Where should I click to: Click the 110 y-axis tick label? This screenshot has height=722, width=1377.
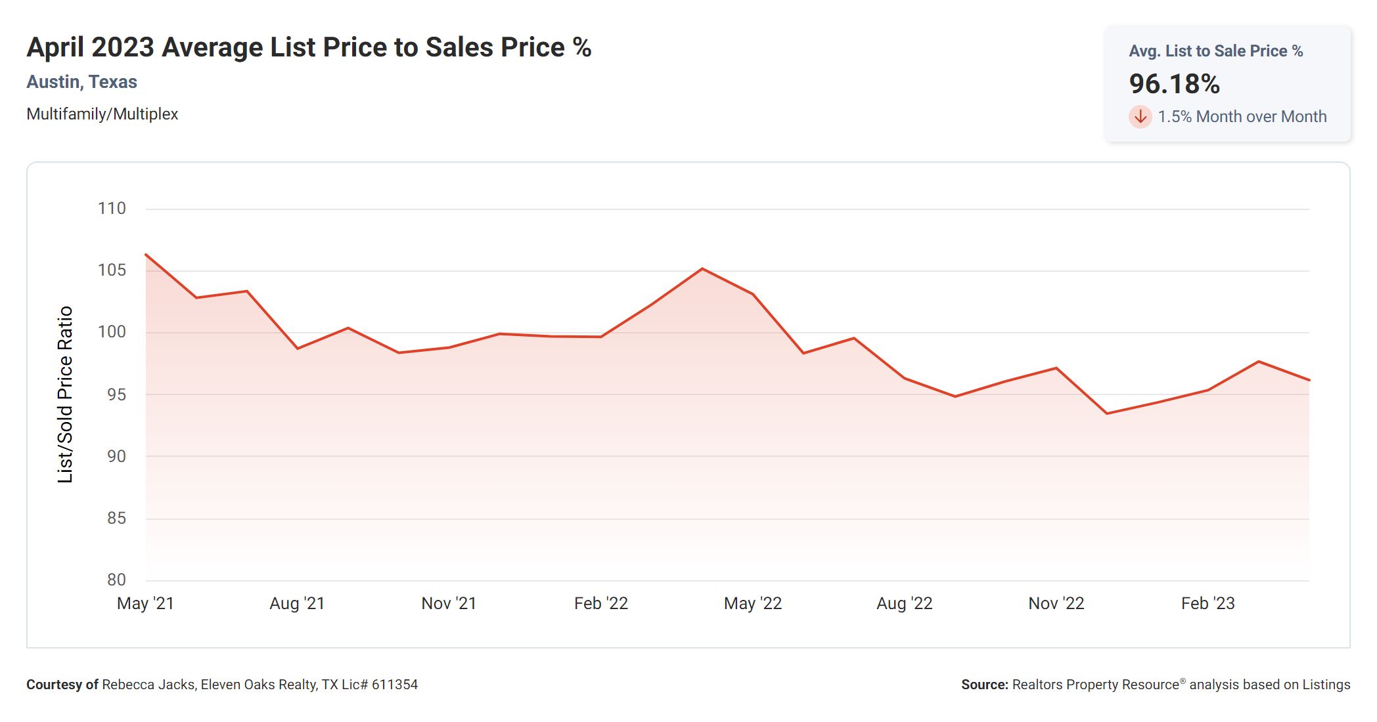point(112,209)
